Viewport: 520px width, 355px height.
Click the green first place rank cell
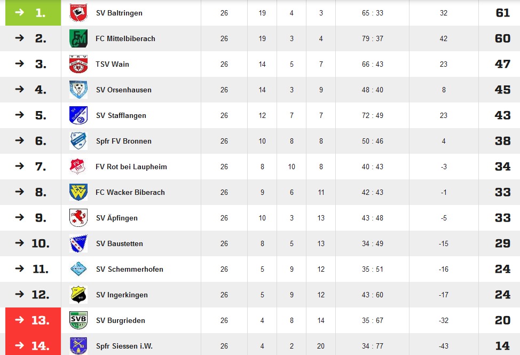[x=33, y=13]
